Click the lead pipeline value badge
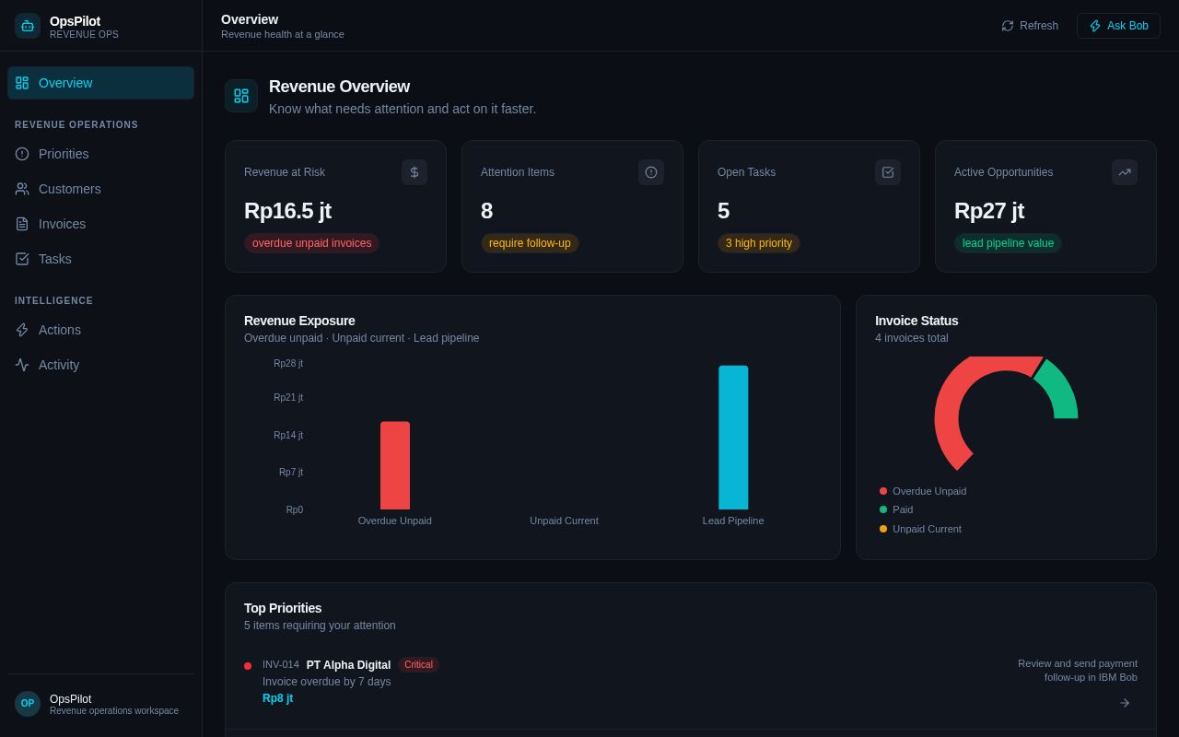This screenshot has height=737, width=1179. [1008, 243]
